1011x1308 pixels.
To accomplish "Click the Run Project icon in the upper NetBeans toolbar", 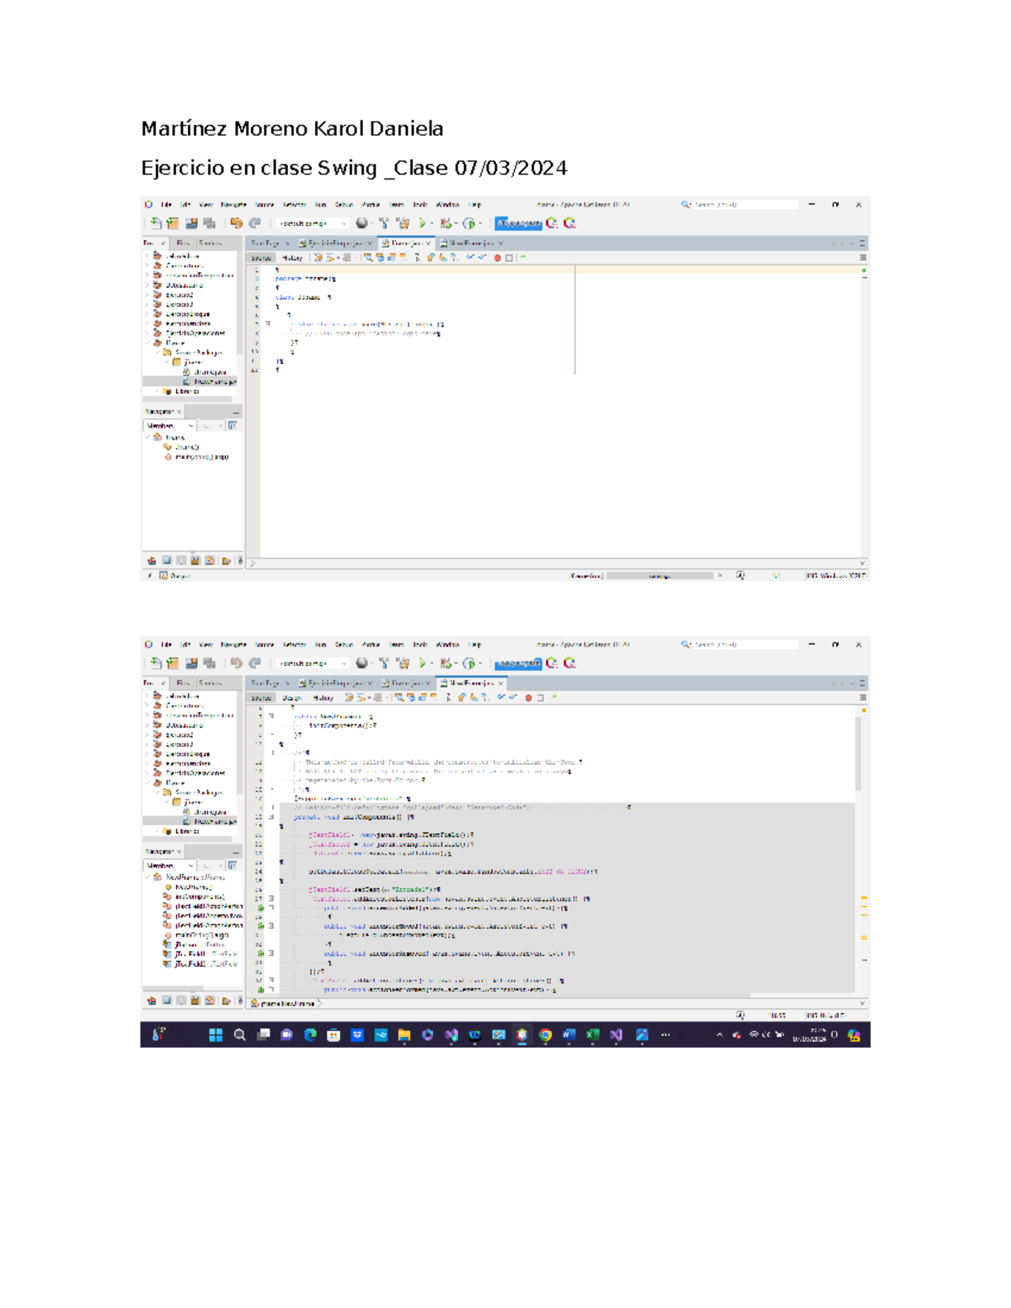I will [x=423, y=223].
